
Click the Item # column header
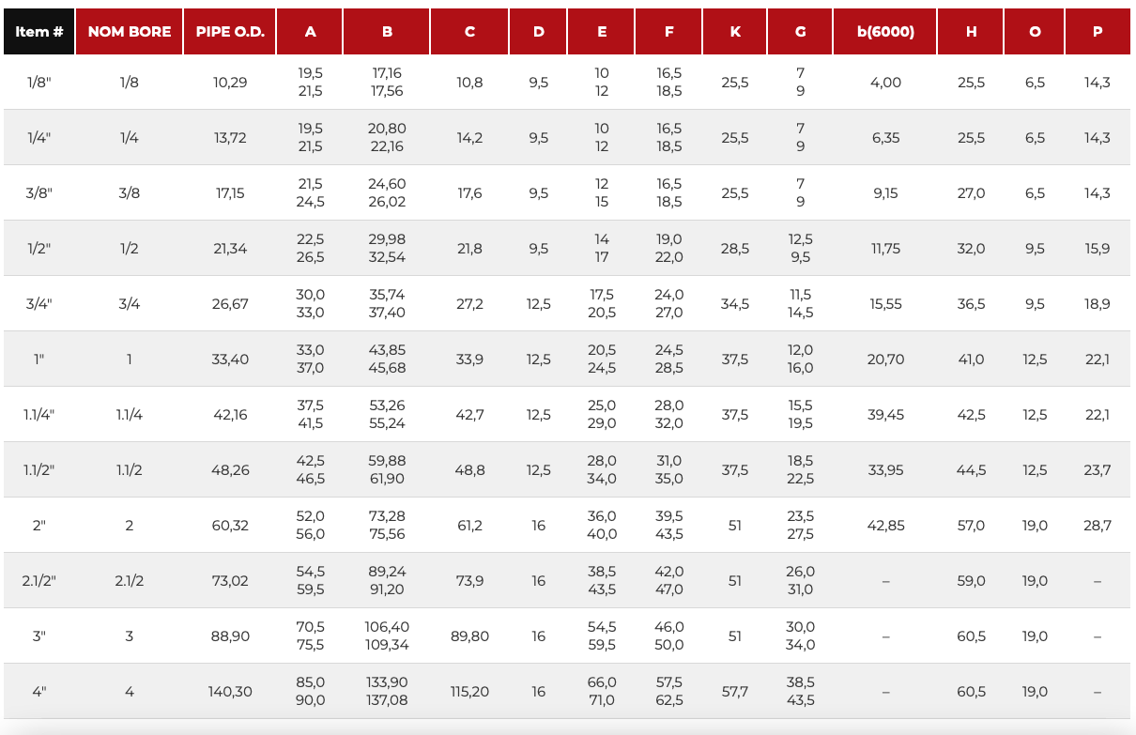[x=39, y=31]
